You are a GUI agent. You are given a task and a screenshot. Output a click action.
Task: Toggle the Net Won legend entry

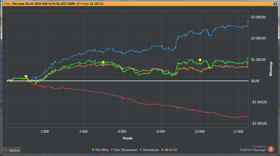click(100, 150)
